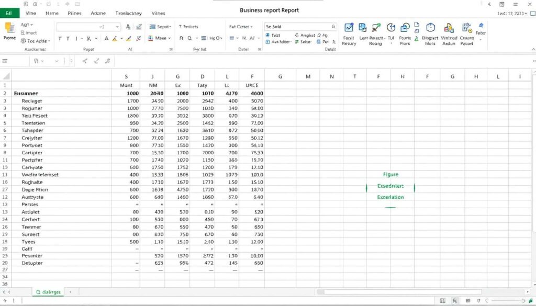Open the Agt dropdown
This screenshot has width=536, height=306.
[27, 25]
